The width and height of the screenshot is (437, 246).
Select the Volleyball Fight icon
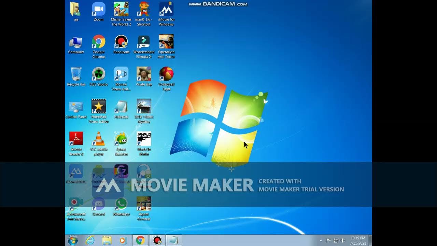click(166, 79)
